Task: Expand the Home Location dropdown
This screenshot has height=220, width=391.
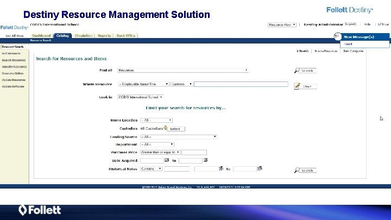Action: [x=156, y=120]
